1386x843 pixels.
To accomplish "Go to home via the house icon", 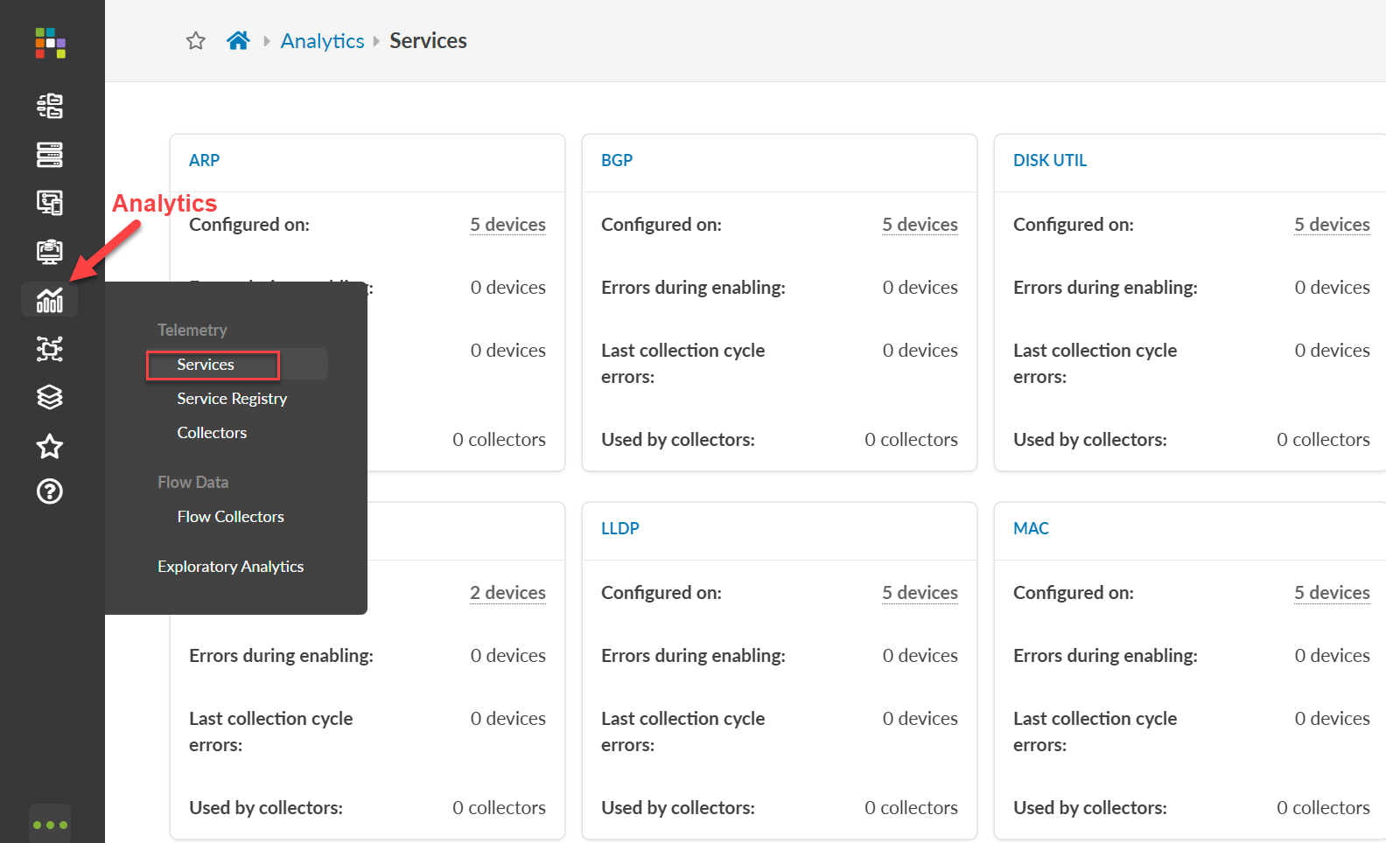I will [x=238, y=41].
